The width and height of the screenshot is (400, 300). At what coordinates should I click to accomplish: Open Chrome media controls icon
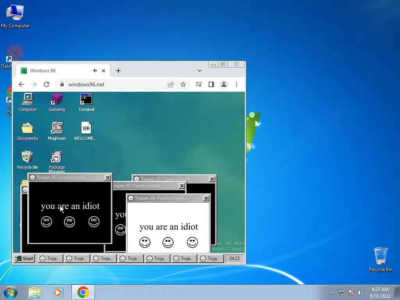tap(199, 84)
